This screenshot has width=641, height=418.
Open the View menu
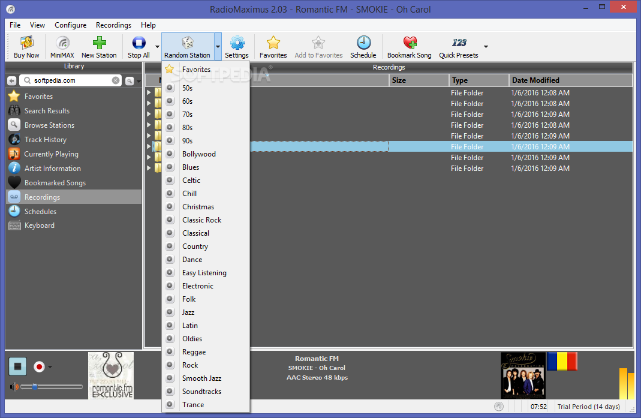point(37,25)
